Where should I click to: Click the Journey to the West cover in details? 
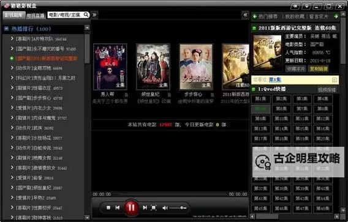coord(268,53)
